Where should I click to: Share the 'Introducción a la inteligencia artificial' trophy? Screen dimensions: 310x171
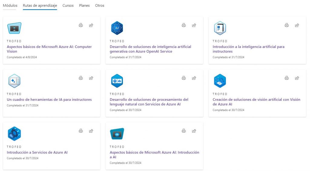point(297,25)
